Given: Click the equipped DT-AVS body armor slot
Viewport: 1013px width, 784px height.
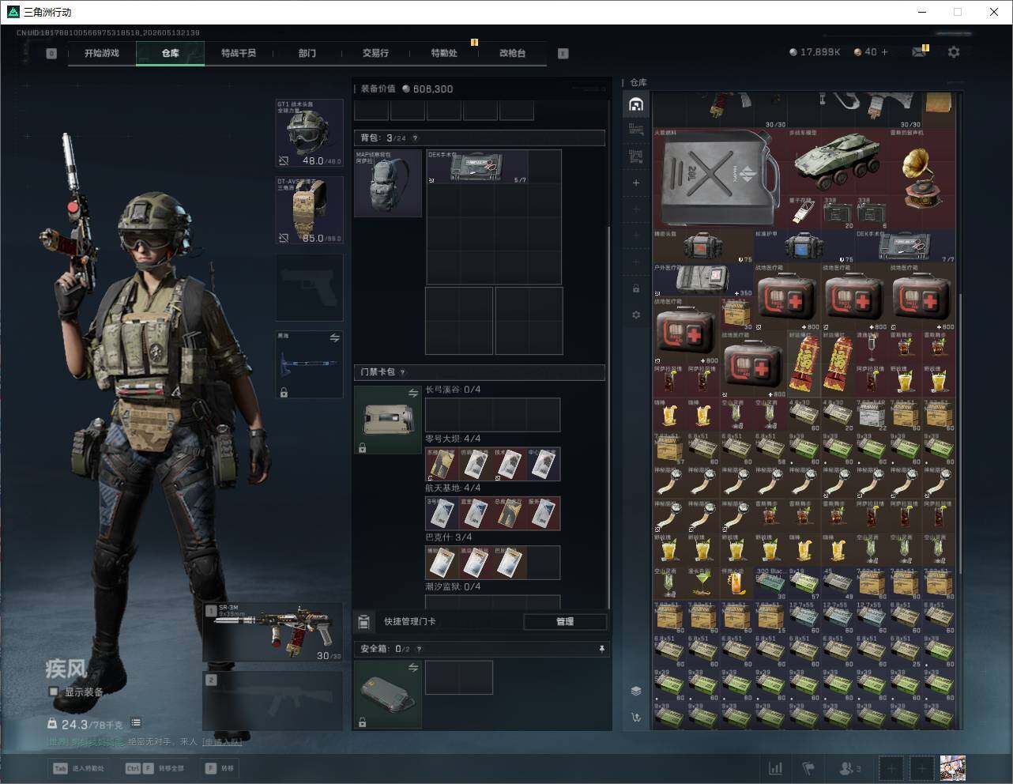Looking at the screenshot, I should 309,210.
